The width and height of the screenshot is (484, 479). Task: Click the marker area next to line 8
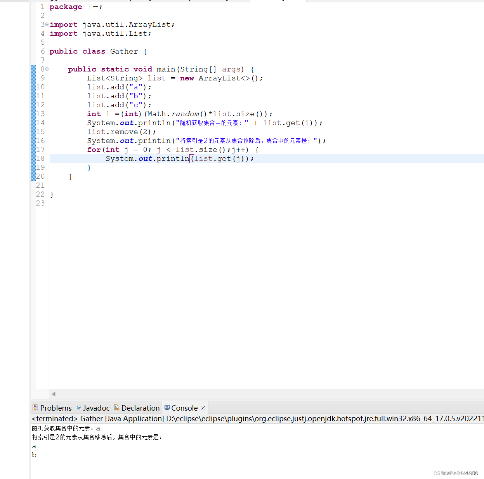click(x=34, y=69)
